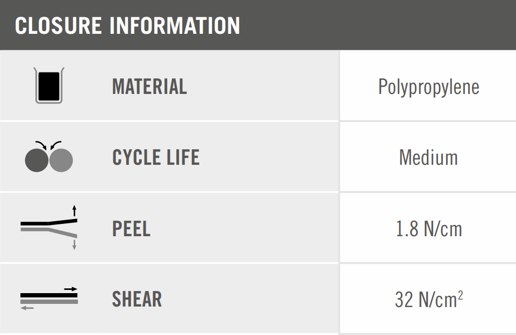
Task: Click the CYCLE LIFE row label
Action: (156, 157)
